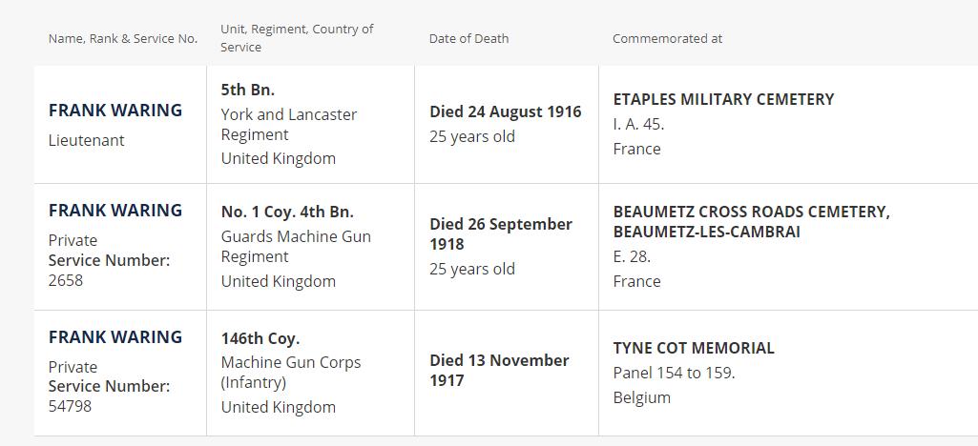The width and height of the screenshot is (978, 446).
Task: Click the "Died 24 August 1916" date
Action: [505, 111]
